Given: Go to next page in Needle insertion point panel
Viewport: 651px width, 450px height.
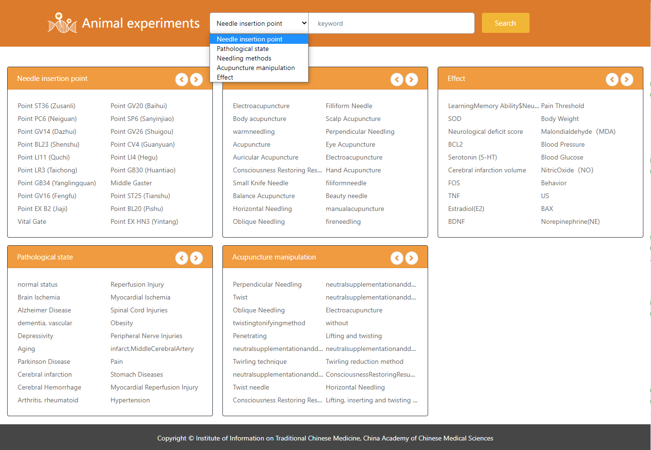Looking at the screenshot, I should coord(196,80).
